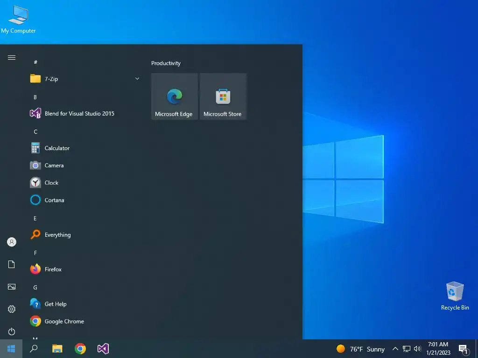Open the 7-Zip folder entry

(x=84, y=79)
